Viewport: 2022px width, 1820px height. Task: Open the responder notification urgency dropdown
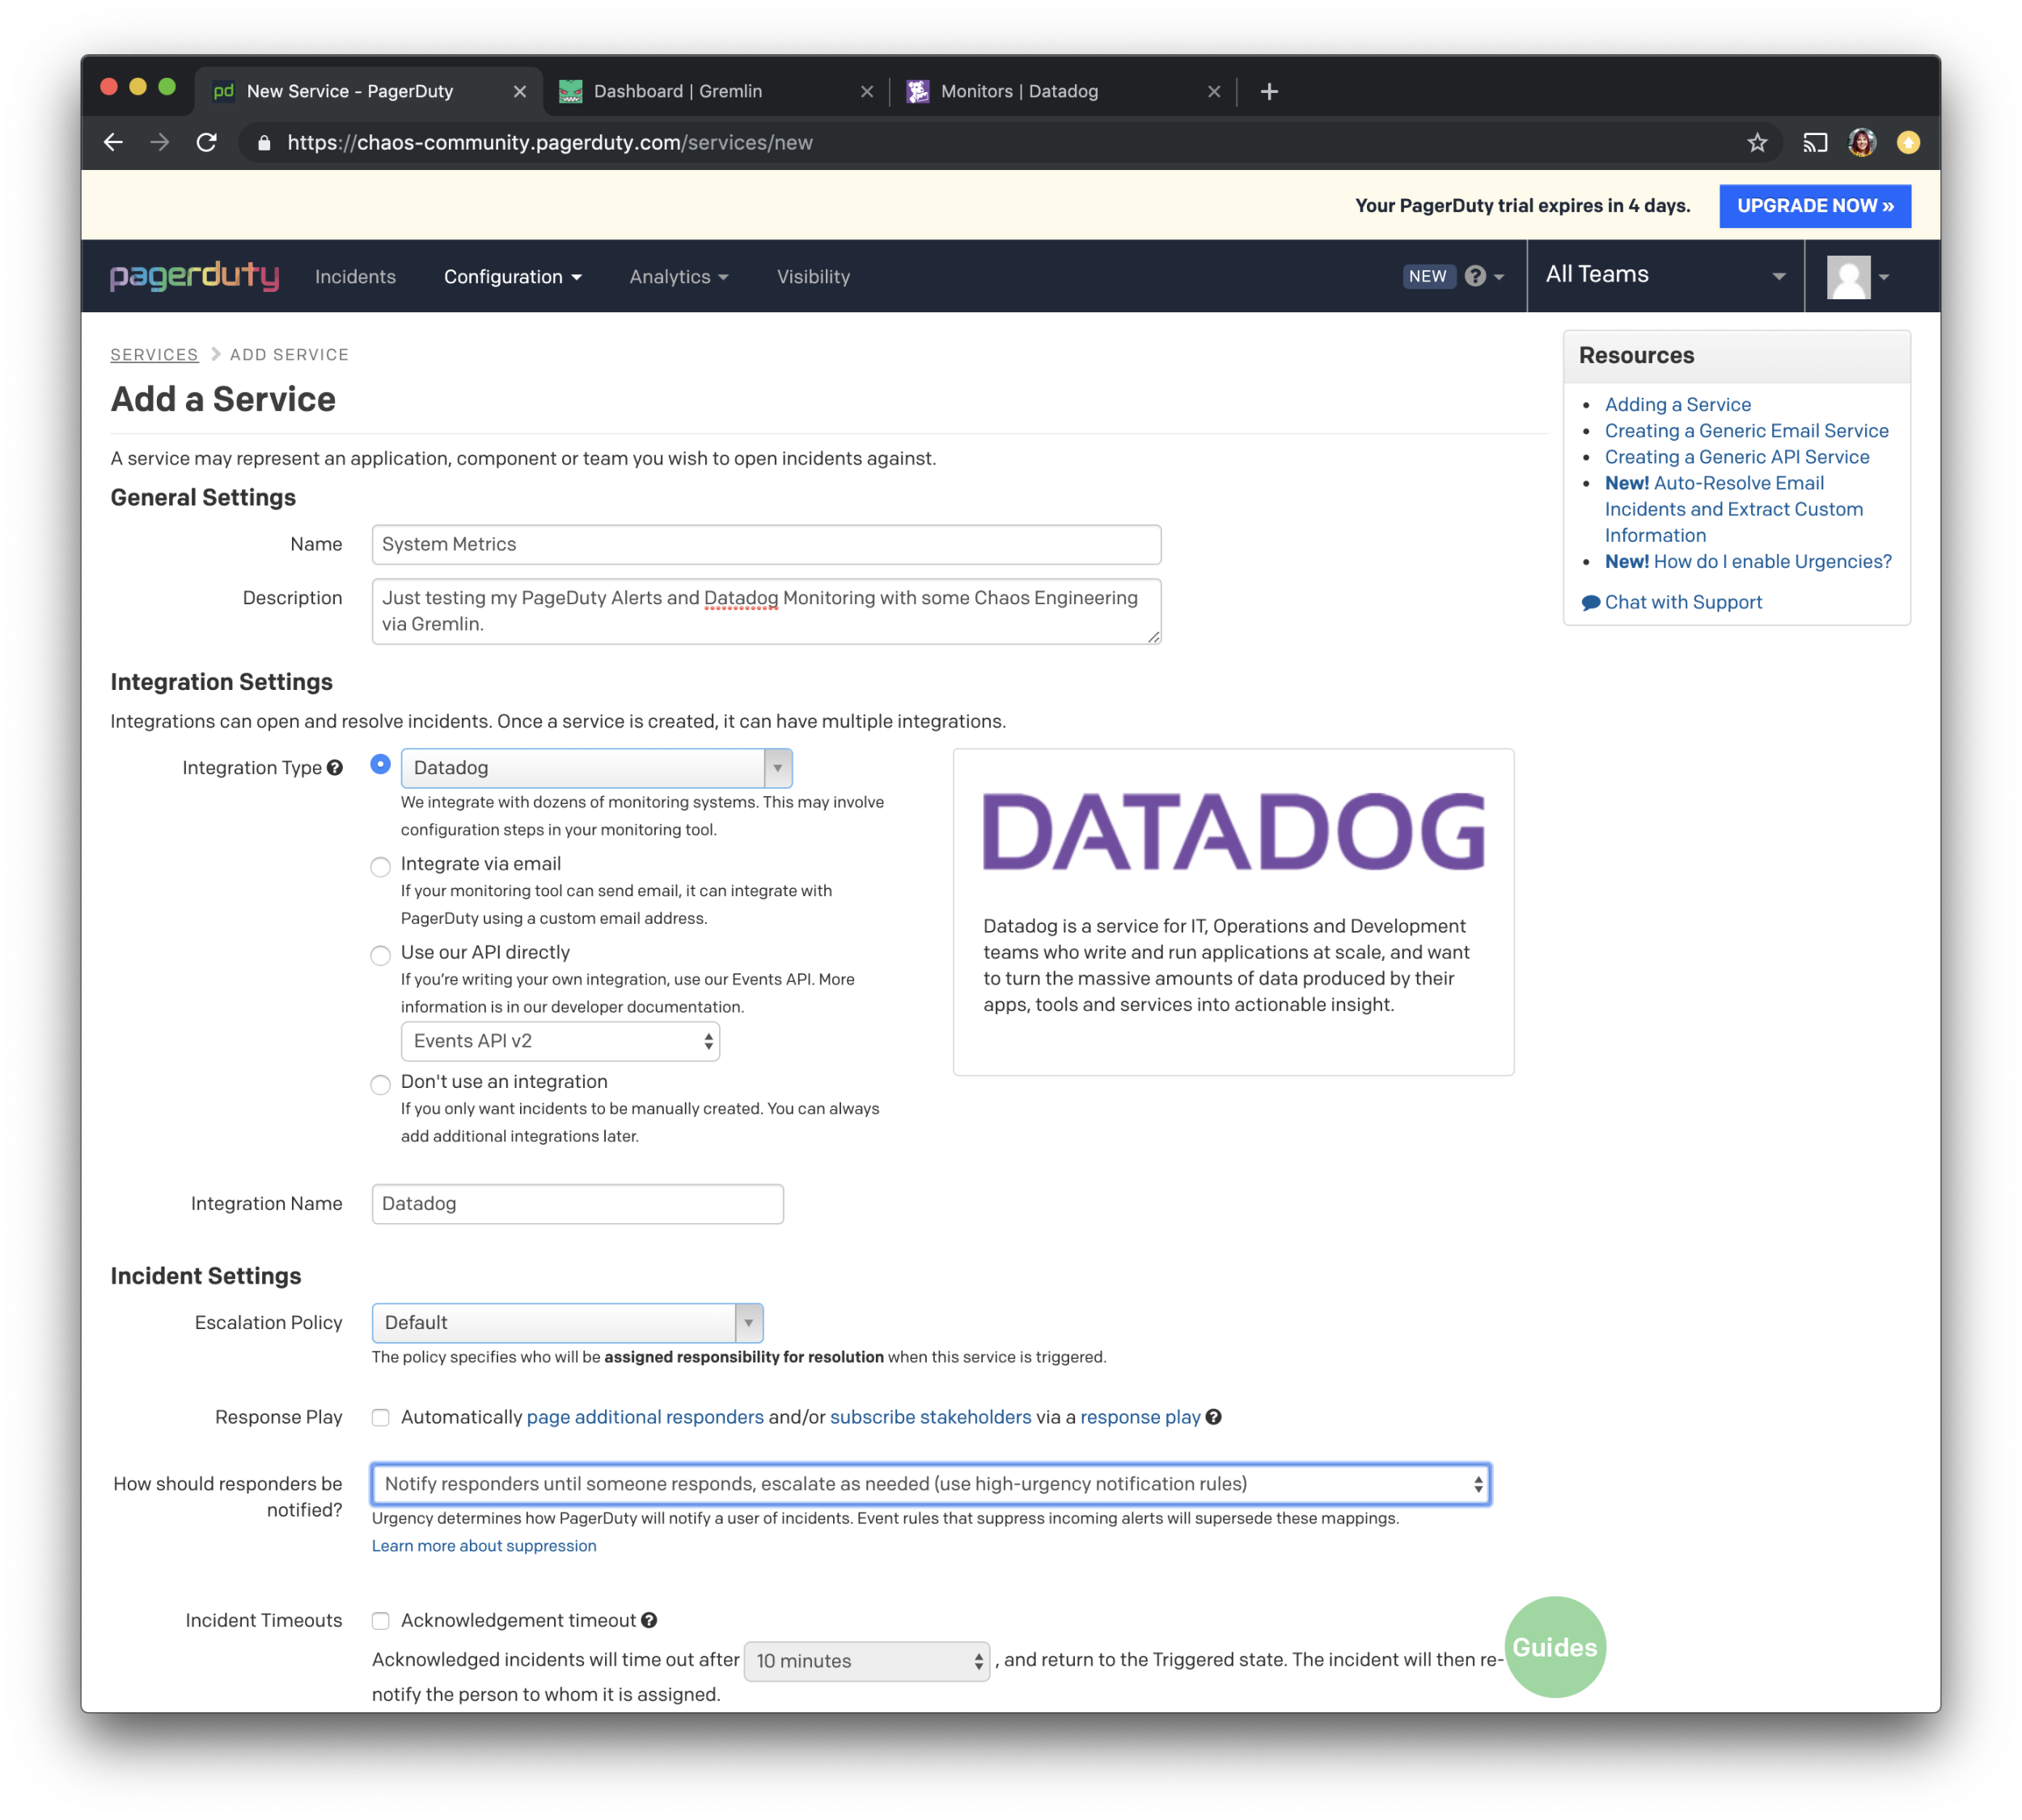coord(931,1484)
